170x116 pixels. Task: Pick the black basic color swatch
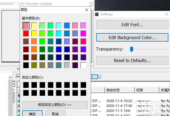[x=26, y=65]
